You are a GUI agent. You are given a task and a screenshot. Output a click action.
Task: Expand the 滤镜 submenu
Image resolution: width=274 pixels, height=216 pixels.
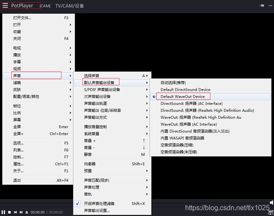click(x=38, y=82)
